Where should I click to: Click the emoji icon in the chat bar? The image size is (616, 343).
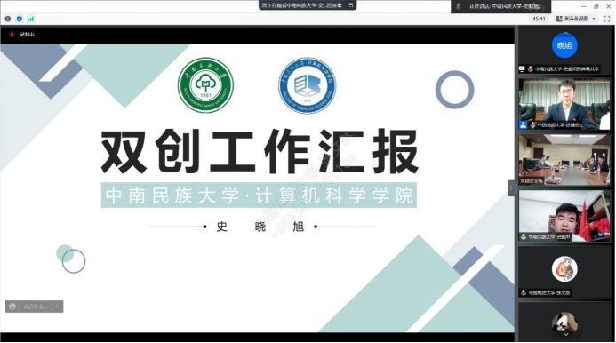click(x=12, y=307)
